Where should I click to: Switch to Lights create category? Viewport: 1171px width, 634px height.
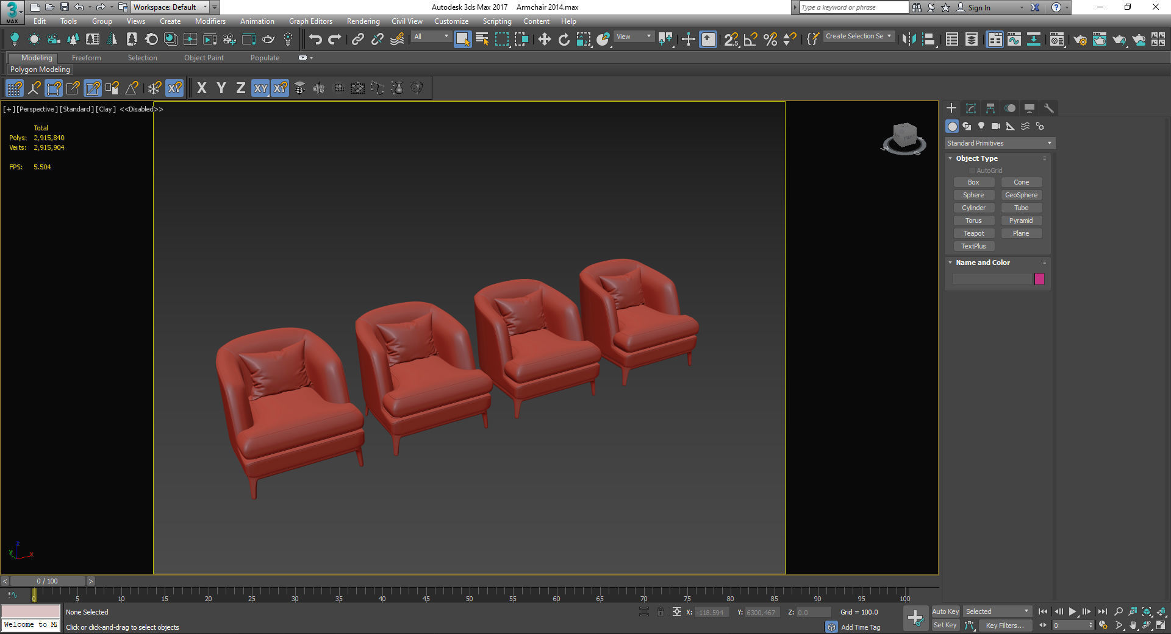point(981,126)
